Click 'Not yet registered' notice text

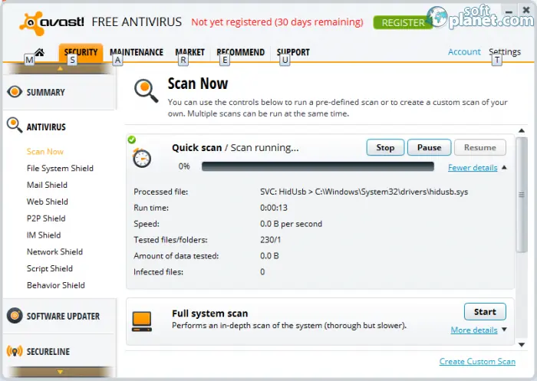pos(277,22)
